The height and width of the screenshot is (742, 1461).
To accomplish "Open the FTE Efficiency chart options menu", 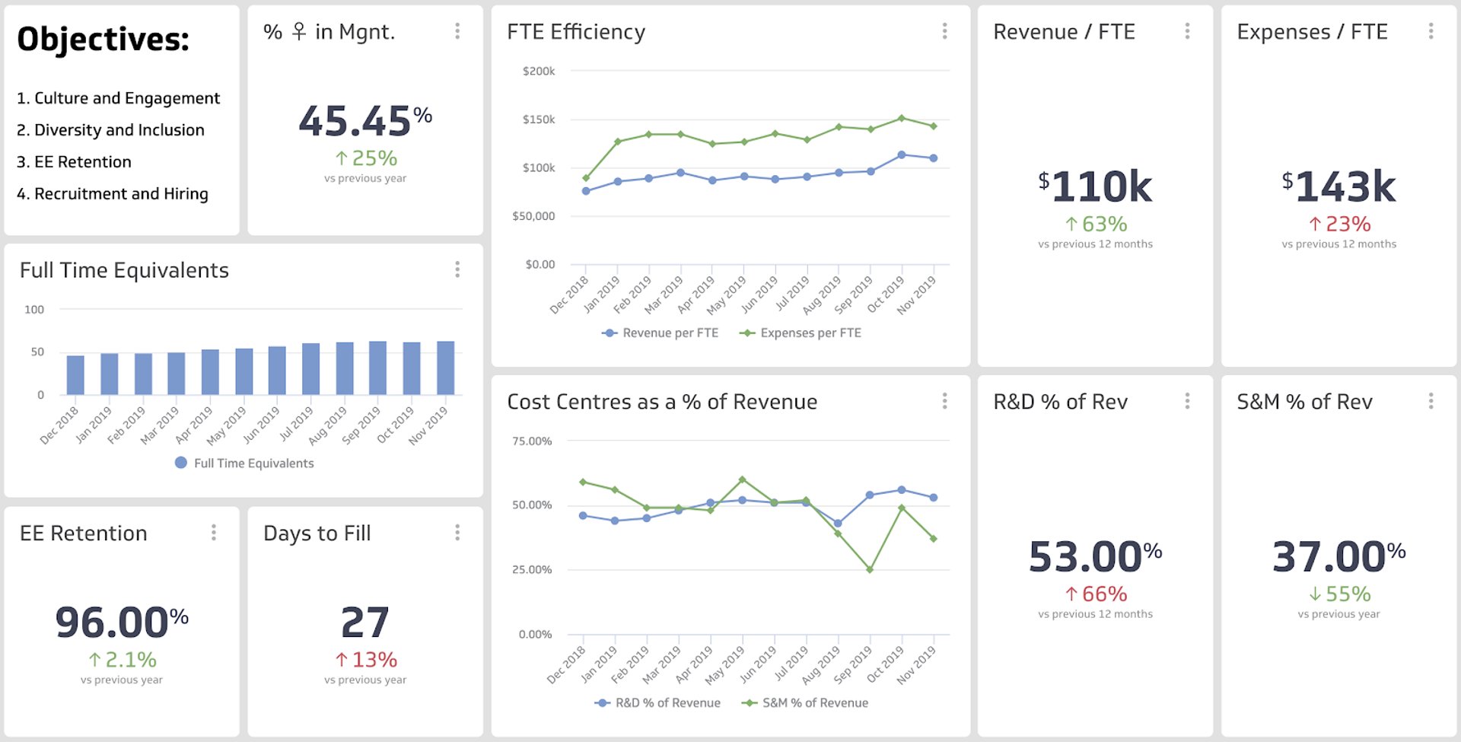I will [x=944, y=31].
